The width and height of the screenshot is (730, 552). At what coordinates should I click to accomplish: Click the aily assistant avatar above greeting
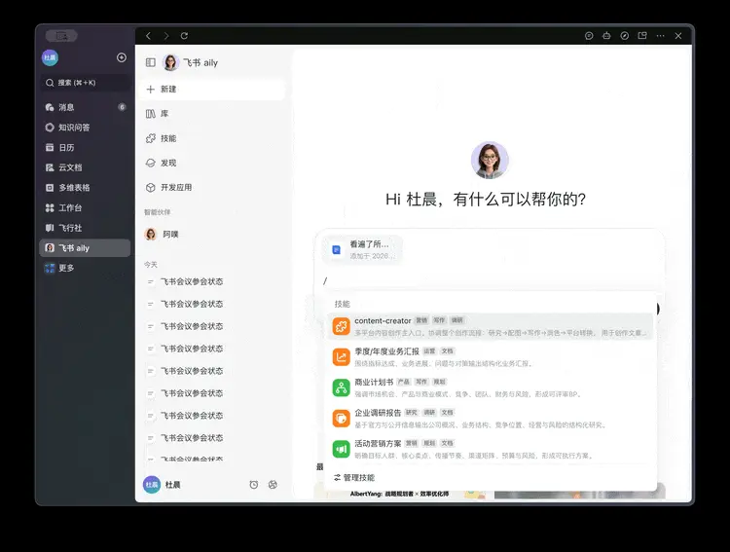click(x=490, y=161)
